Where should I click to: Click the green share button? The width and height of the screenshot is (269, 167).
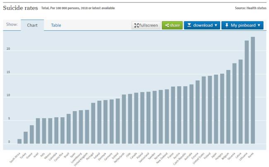click(172, 25)
